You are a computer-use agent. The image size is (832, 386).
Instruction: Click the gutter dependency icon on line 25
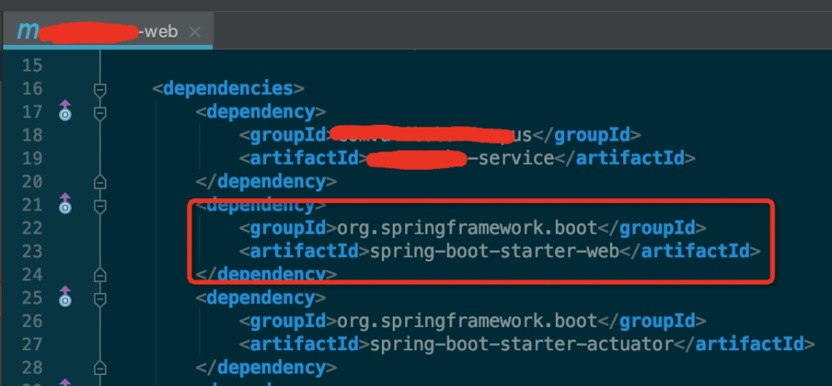click(65, 295)
